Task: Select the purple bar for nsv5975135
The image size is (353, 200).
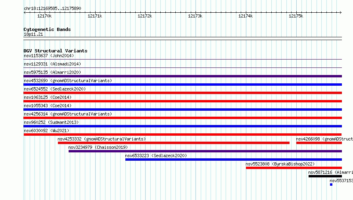Action: 182,76
